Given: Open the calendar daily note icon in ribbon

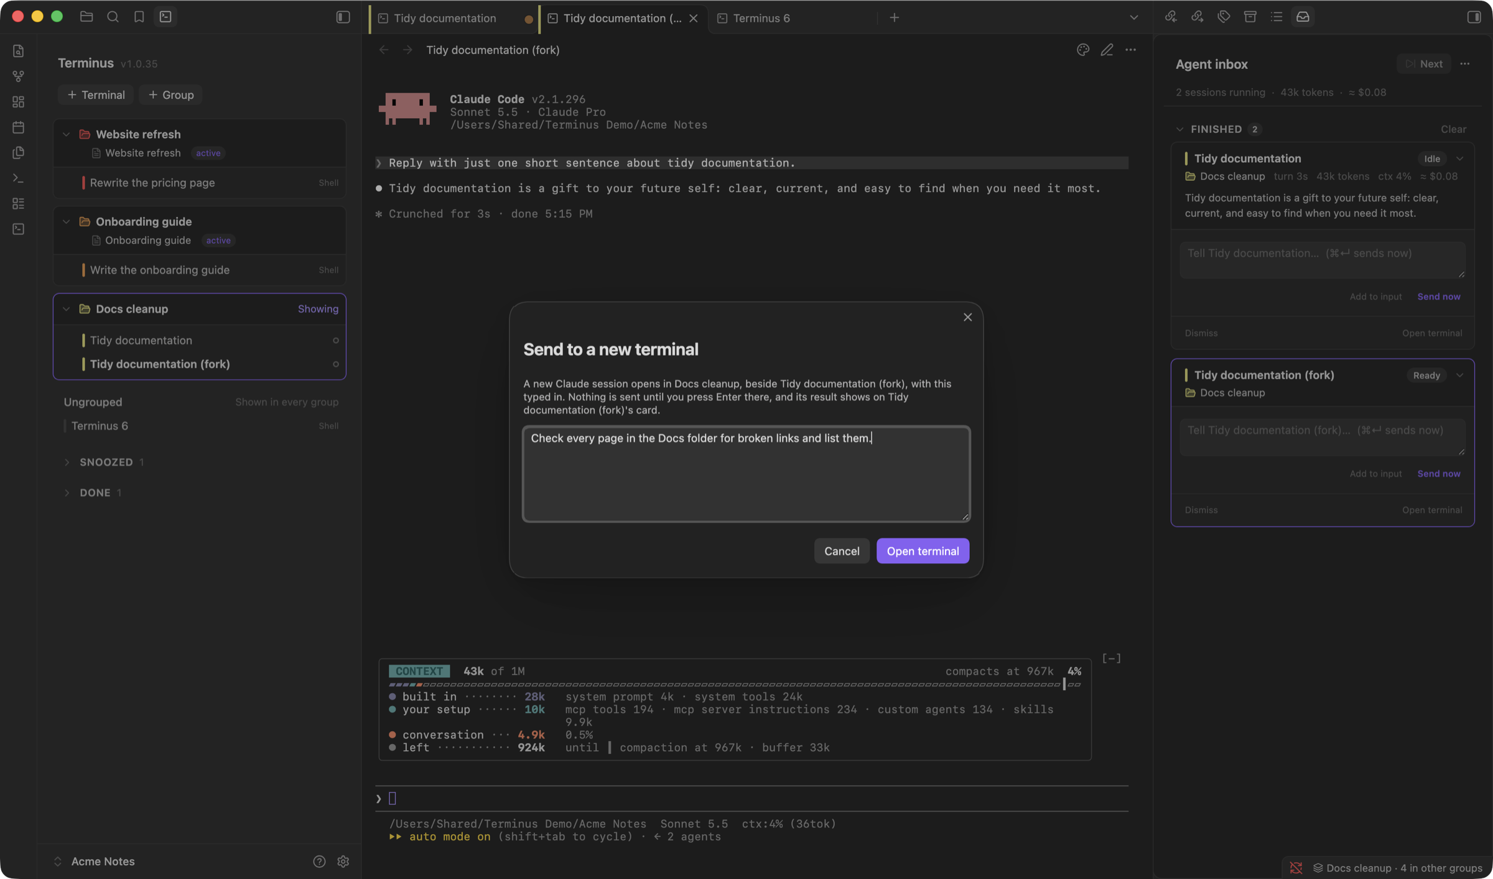Looking at the screenshot, I should [18, 127].
